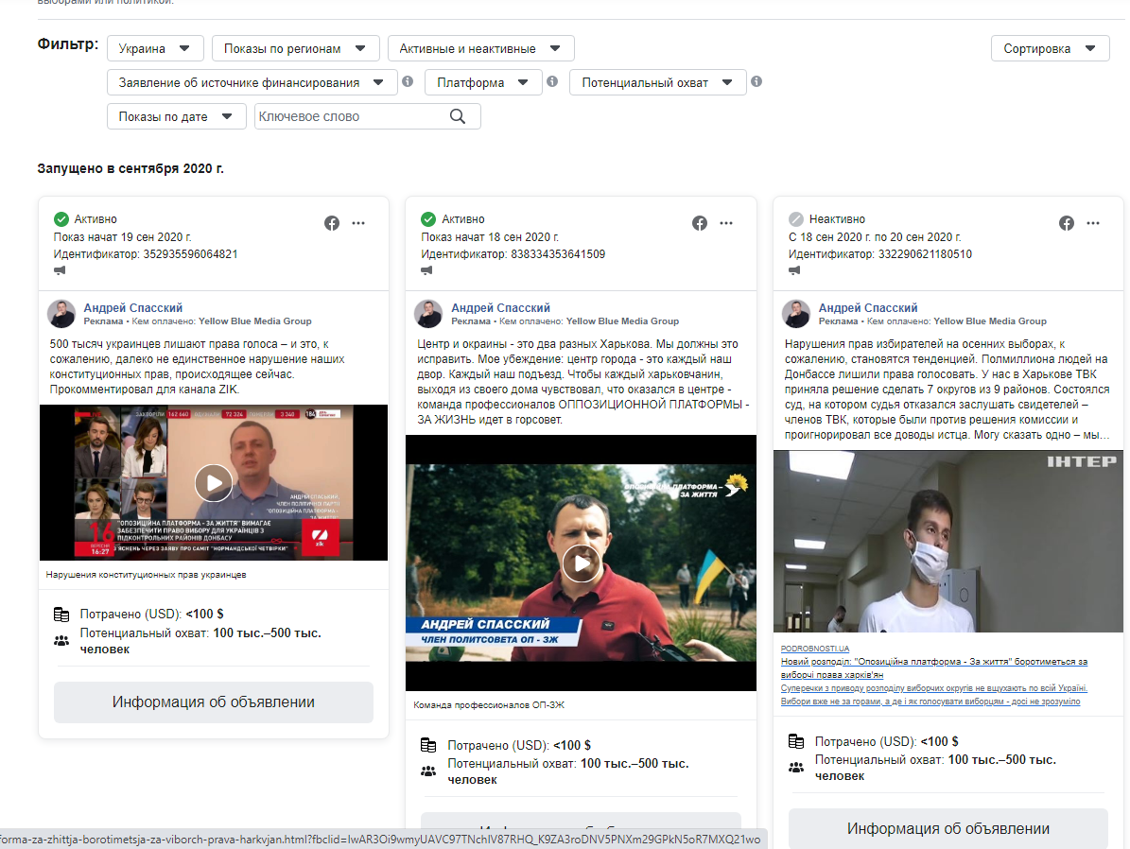Open the Сортировка dropdown
Viewport: 1130px width, 849px height.
[1050, 48]
